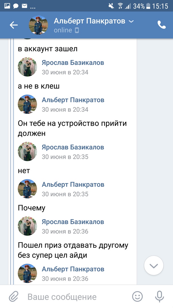Open the gallery notification in status bar
The height and width of the screenshot is (308, 173).
click(7, 6)
